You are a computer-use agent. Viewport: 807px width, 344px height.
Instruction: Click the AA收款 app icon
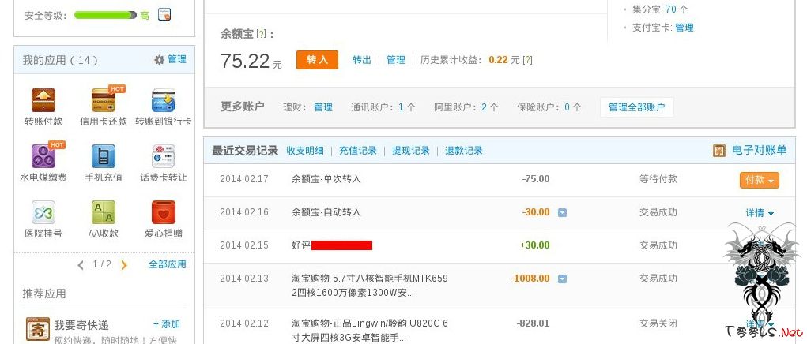coord(104,213)
